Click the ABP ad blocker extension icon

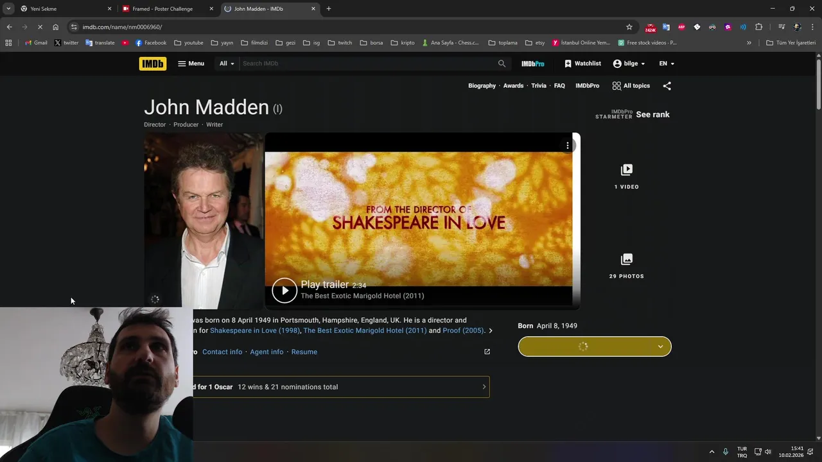point(681,27)
